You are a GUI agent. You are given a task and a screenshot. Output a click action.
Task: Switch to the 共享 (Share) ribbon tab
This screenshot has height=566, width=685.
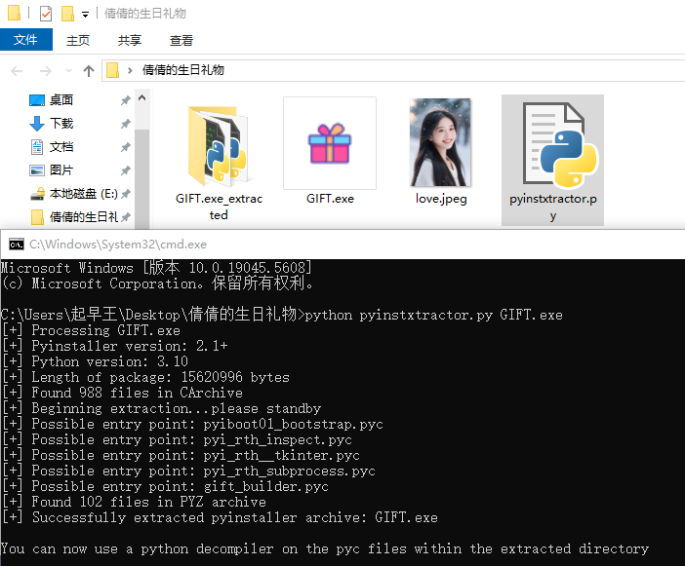point(130,40)
